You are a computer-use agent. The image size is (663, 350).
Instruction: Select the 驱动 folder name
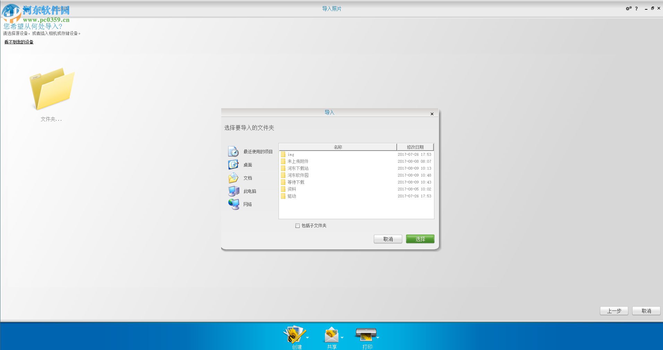tap(292, 196)
